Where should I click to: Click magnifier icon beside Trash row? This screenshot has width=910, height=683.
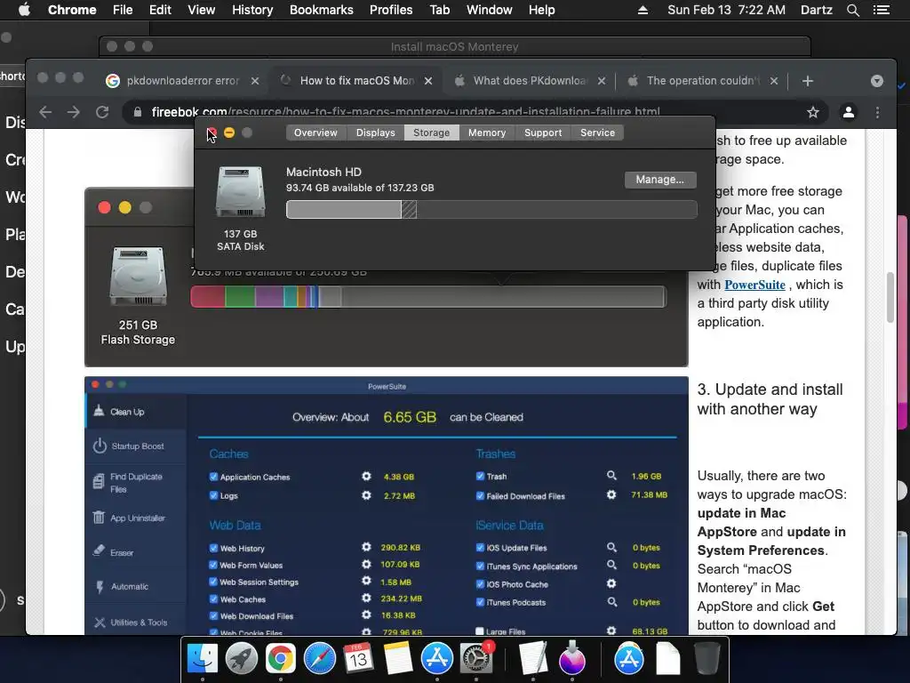coord(611,476)
